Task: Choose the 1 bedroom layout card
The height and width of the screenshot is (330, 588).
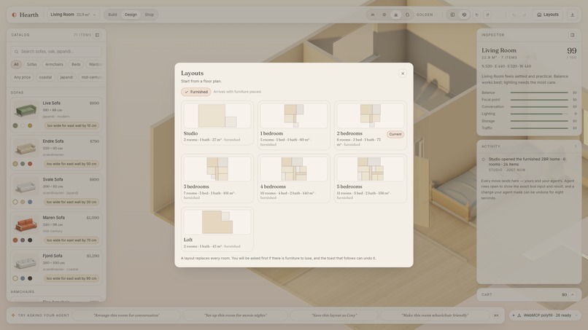Action: pos(293,125)
